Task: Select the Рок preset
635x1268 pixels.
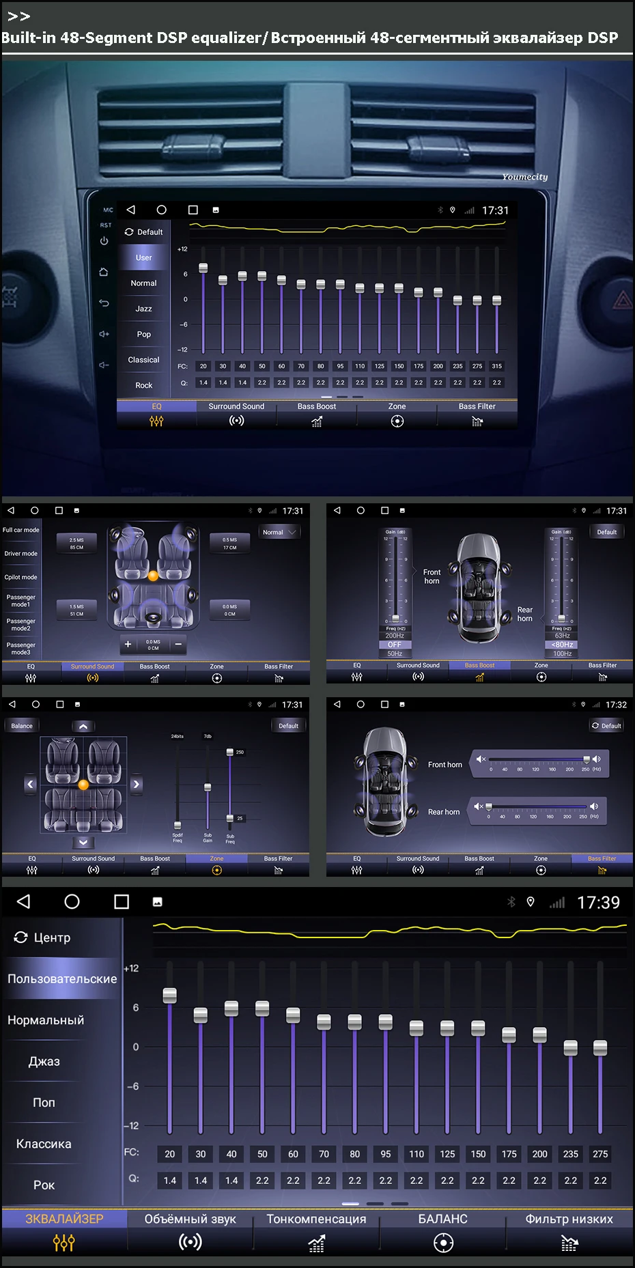Action: 44,1185
